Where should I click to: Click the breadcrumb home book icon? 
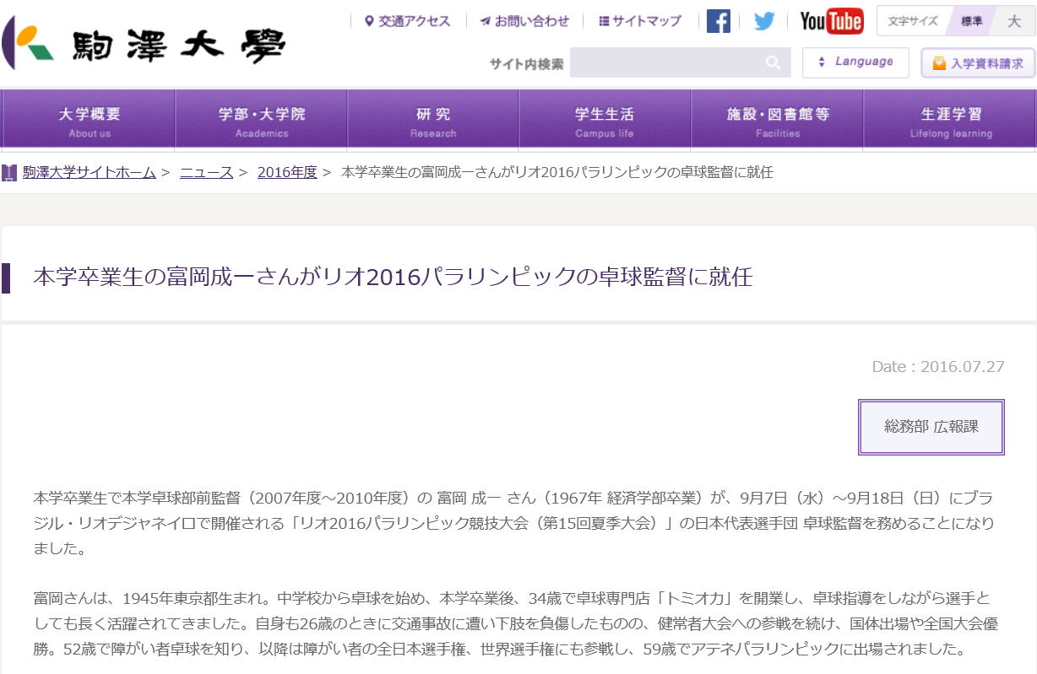pyautogui.click(x=9, y=173)
